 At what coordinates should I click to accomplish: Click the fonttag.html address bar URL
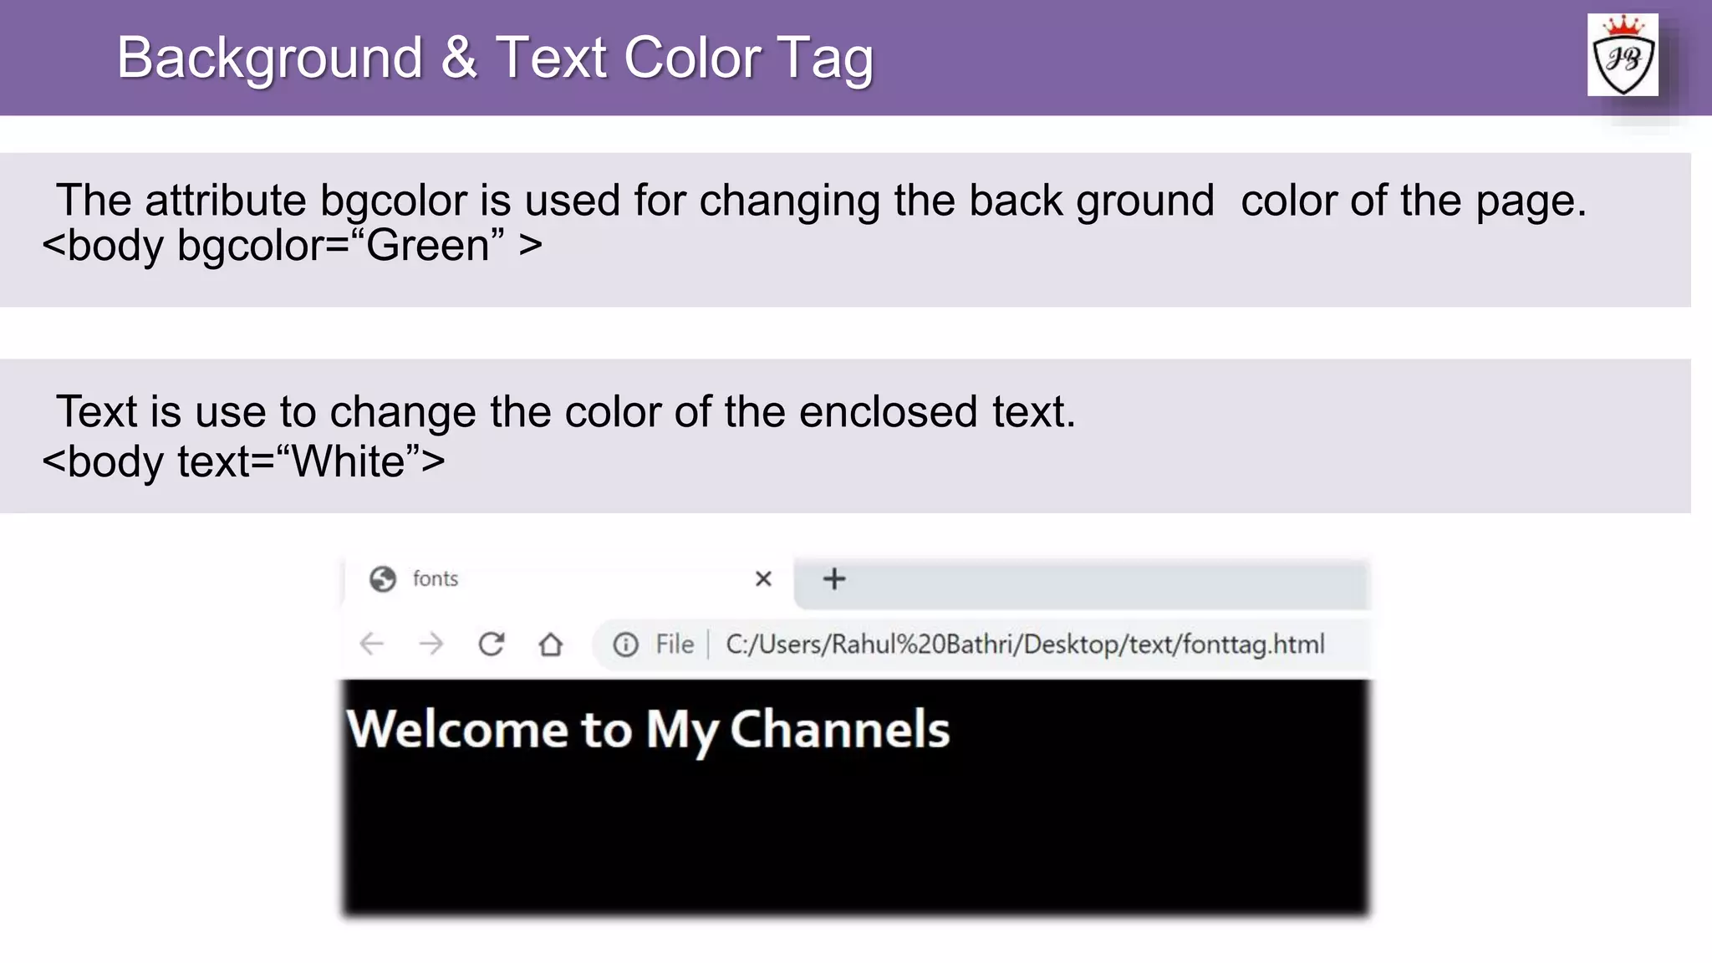pyautogui.click(x=1024, y=645)
